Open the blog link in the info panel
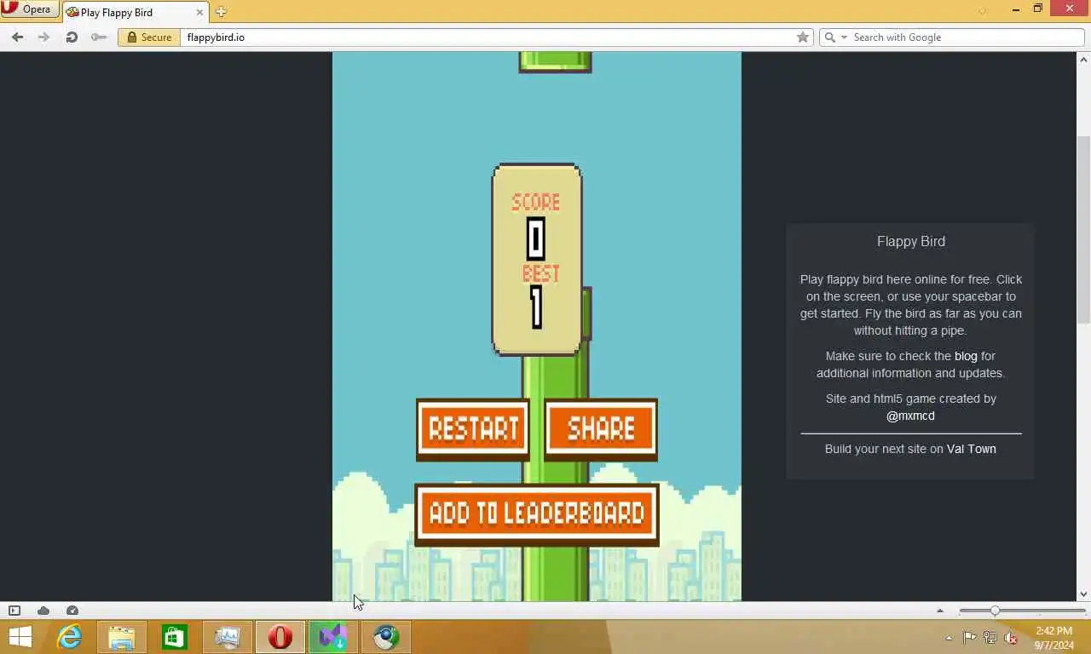Screen dimensions: 1091x654 click(966, 356)
